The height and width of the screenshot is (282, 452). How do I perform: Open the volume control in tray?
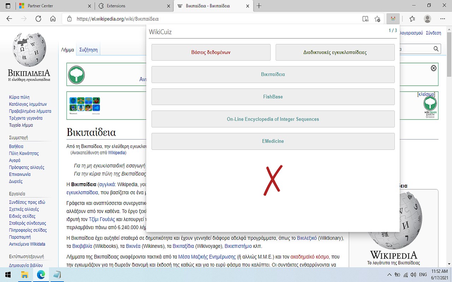tap(413, 275)
